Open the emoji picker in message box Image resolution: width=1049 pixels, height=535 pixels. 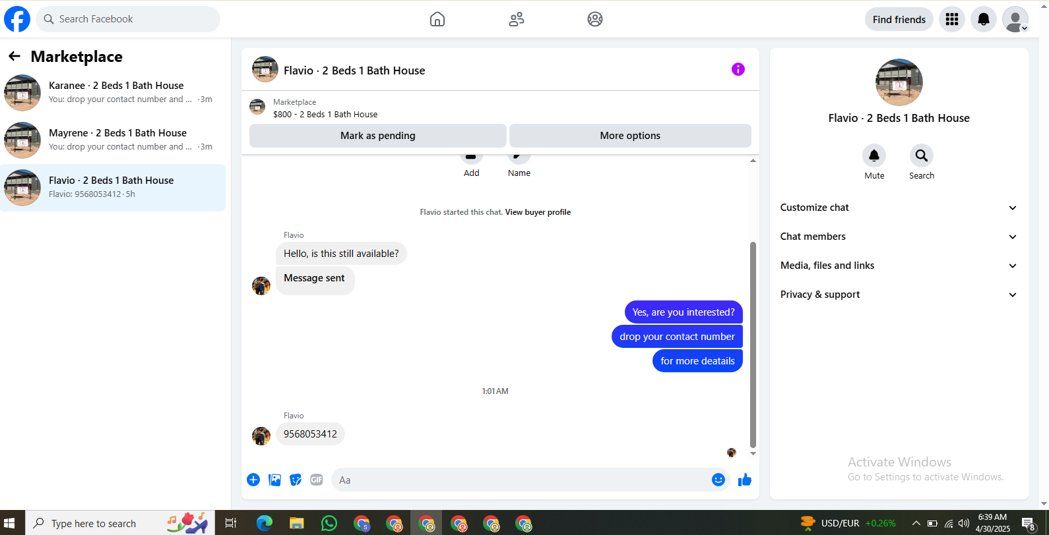[x=718, y=480]
